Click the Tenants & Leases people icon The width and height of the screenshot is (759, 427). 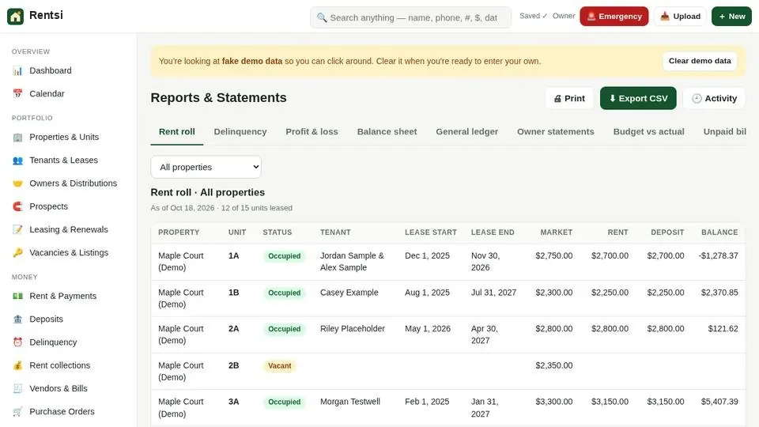tap(18, 161)
